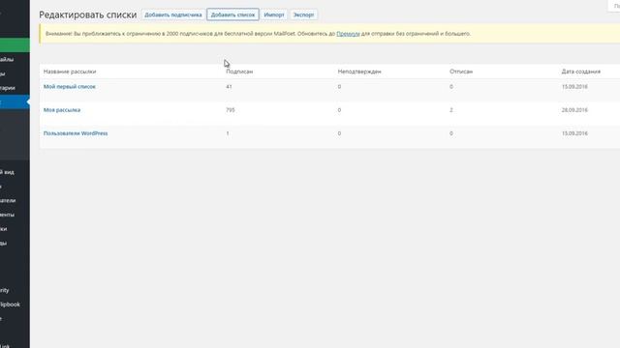Click the 'Название рассылки' column header

[x=70, y=72]
